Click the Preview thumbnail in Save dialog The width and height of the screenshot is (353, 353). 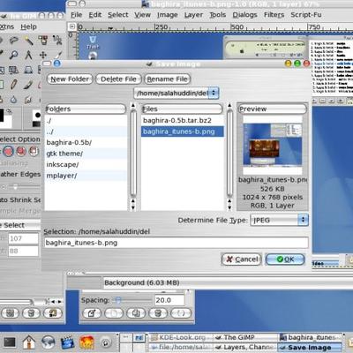pyautogui.click(x=273, y=145)
